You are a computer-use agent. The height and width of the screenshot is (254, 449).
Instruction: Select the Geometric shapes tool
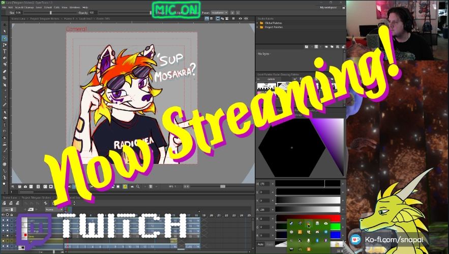[5, 45]
